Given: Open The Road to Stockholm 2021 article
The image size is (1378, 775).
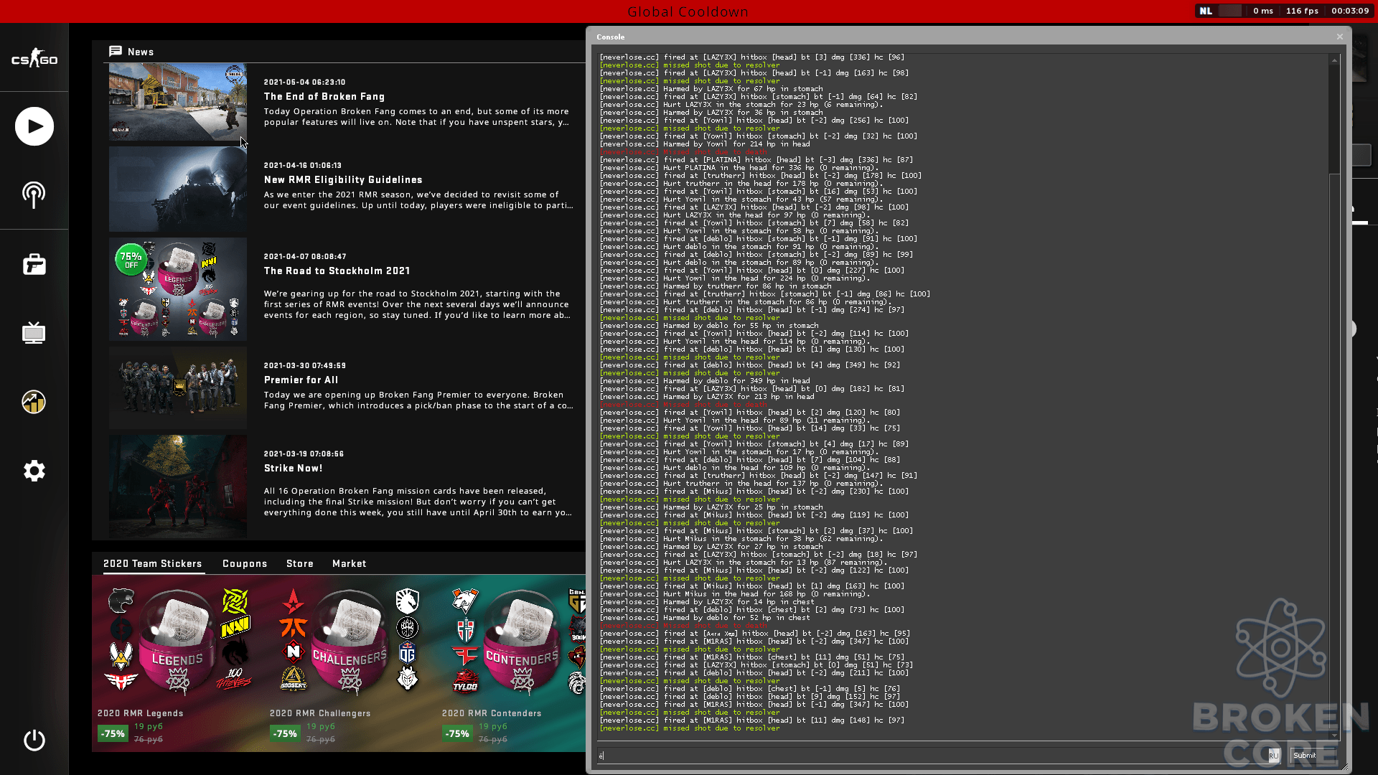Looking at the screenshot, I should pos(337,271).
